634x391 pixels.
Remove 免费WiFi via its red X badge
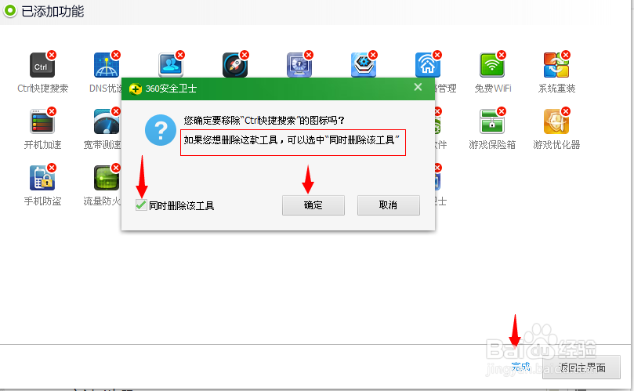coord(502,55)
